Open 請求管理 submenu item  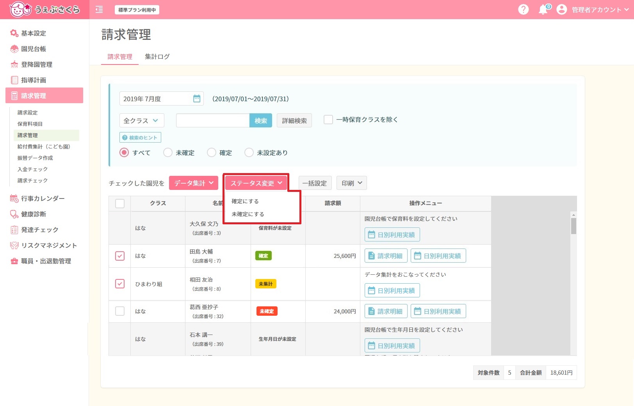click(x=46, y=135)
